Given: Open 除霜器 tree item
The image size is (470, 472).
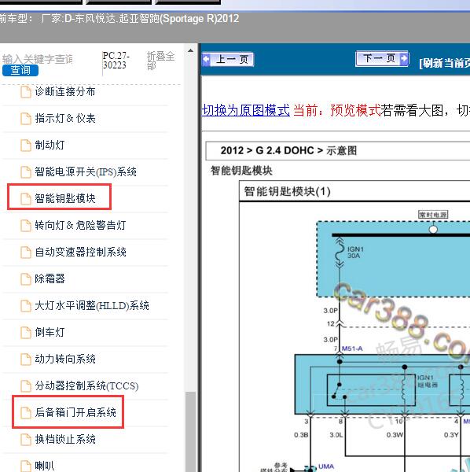Looking at the screenshot, I should tap(50, 278).
